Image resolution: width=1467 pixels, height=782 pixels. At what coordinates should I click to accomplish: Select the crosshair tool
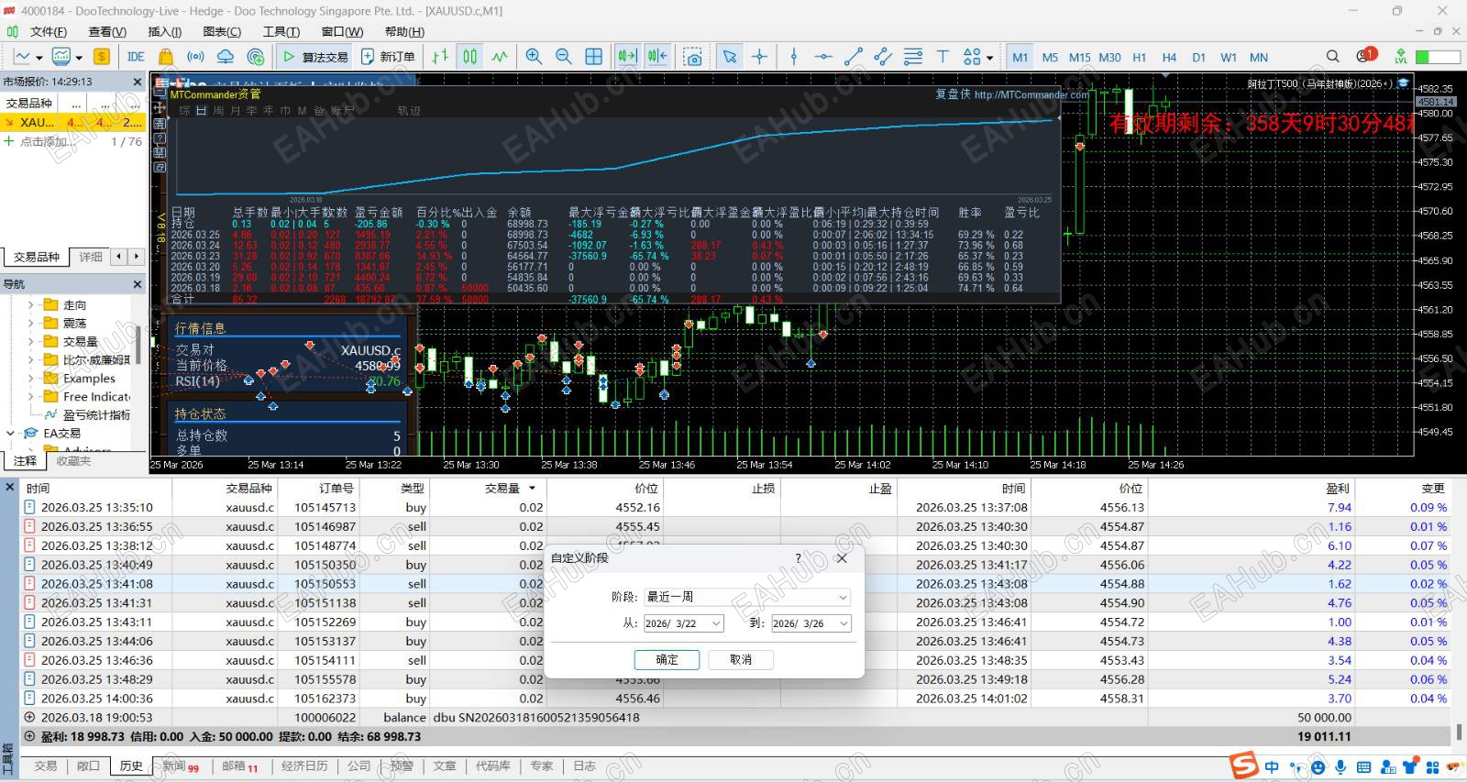pyautogui.click(x=759, y=57)
